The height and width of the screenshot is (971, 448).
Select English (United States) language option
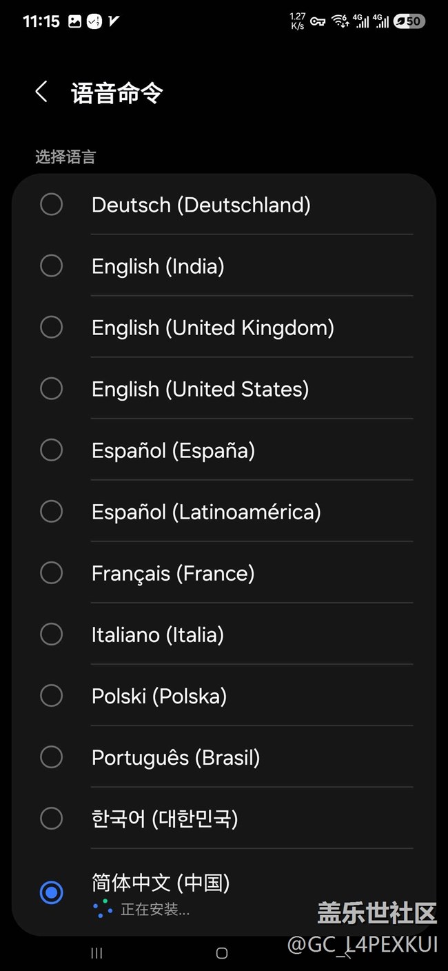coord(223,388)
